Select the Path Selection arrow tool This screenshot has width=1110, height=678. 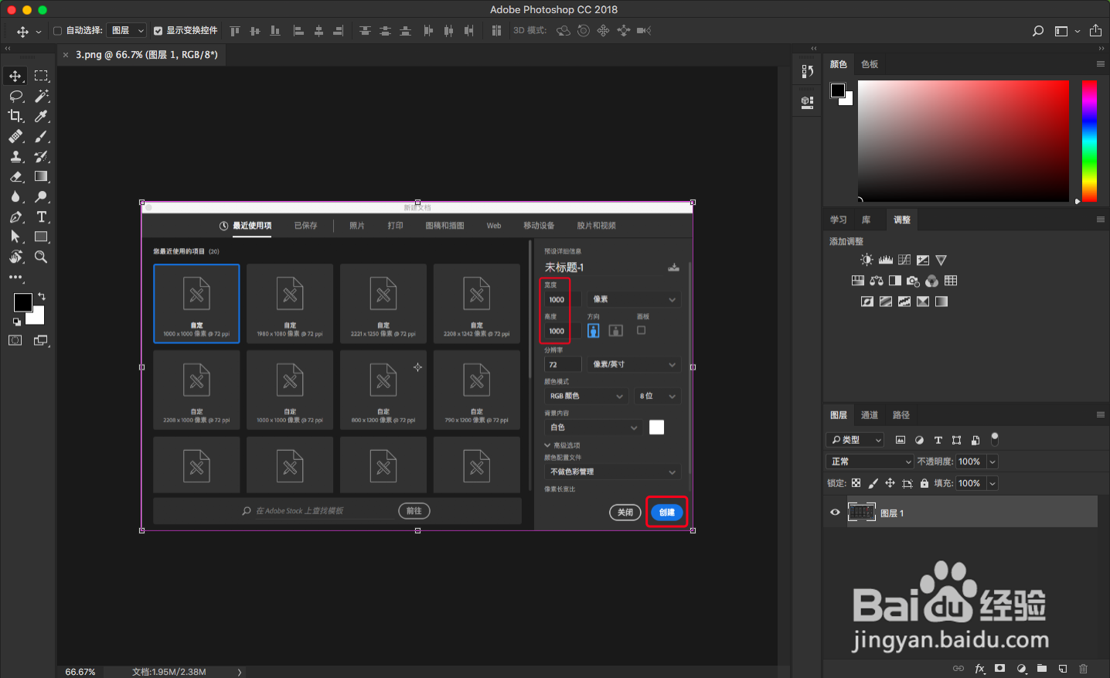(15, 237)
